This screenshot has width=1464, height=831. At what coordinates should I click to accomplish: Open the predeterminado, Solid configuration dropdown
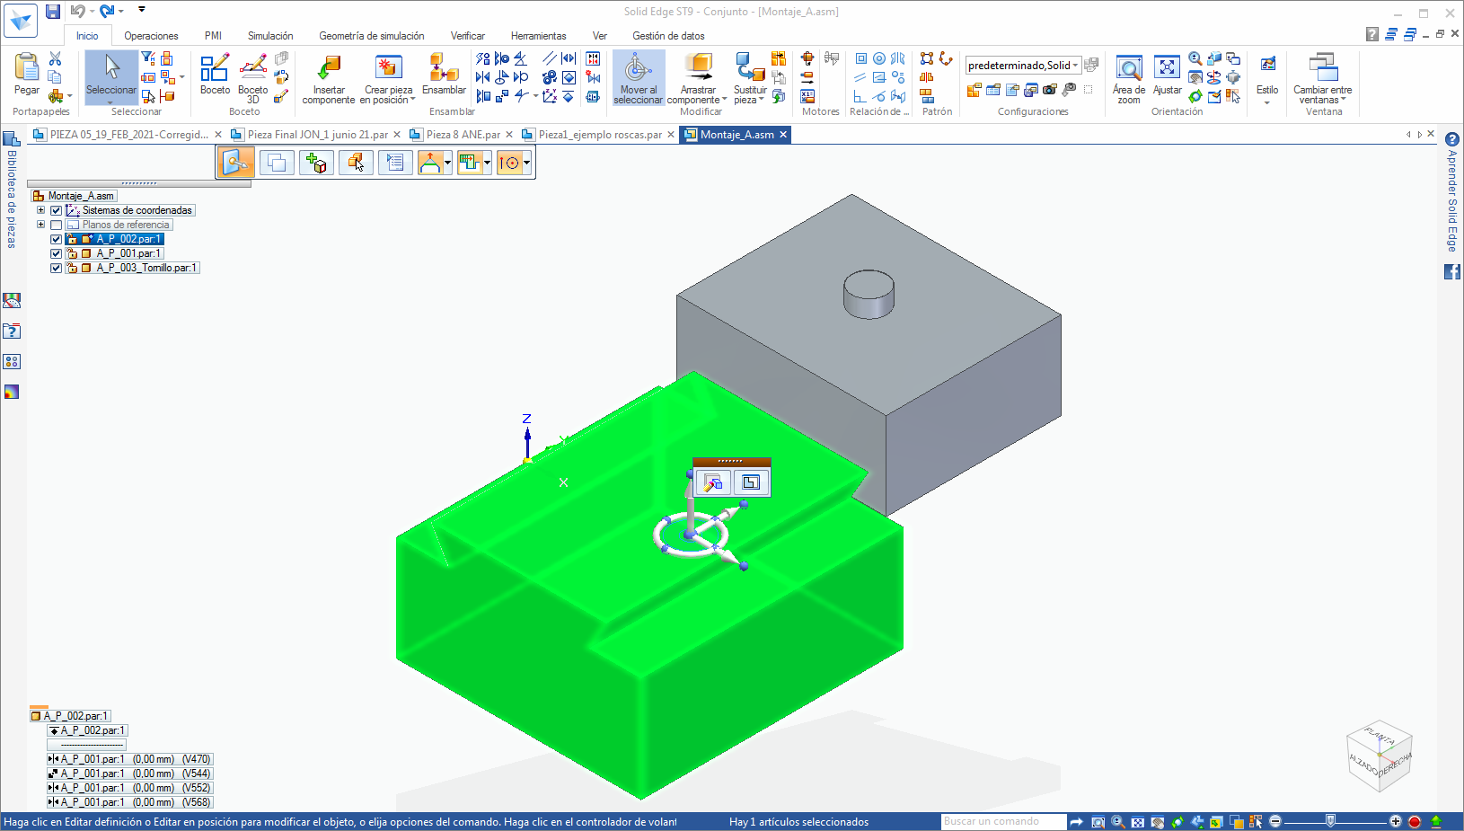[x=1075, y=66]
